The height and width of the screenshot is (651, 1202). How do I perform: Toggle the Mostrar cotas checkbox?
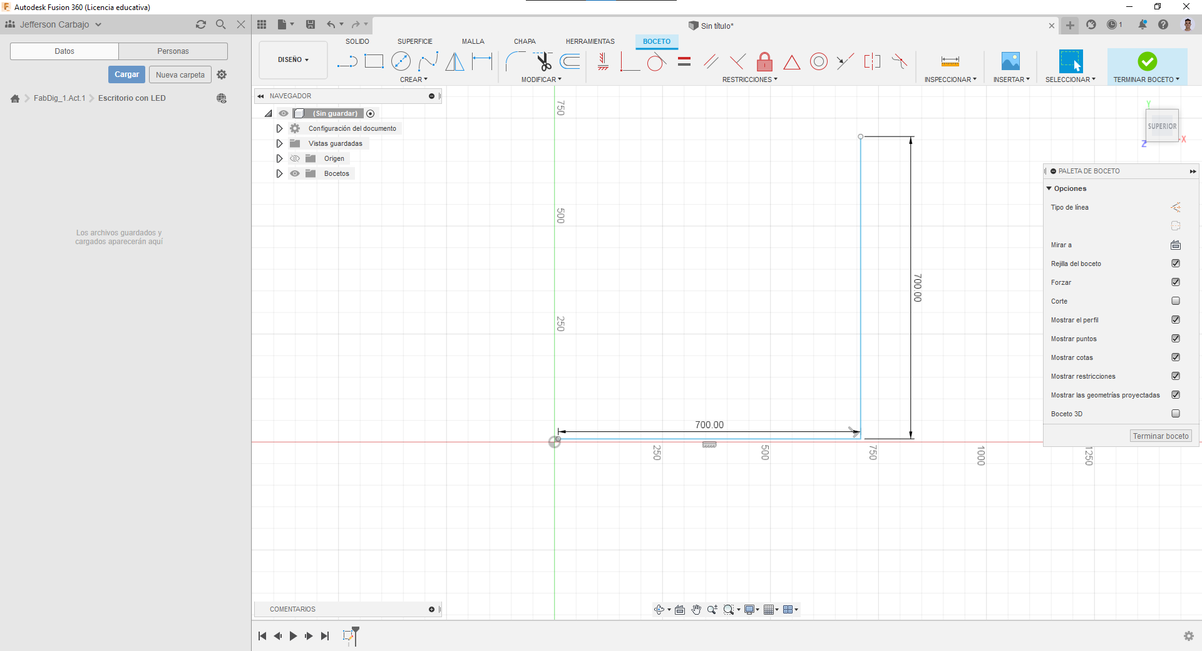pos(1176,357)
